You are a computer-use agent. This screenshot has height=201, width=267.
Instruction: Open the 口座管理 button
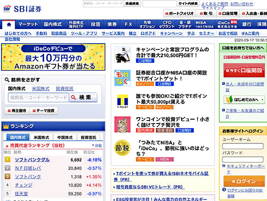228,14
